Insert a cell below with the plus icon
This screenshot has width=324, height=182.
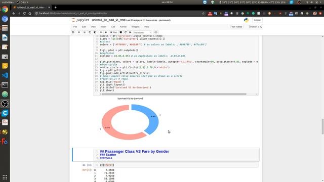click(79, 32)
